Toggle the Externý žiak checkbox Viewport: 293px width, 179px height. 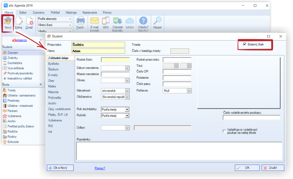(x=245, y=44)
